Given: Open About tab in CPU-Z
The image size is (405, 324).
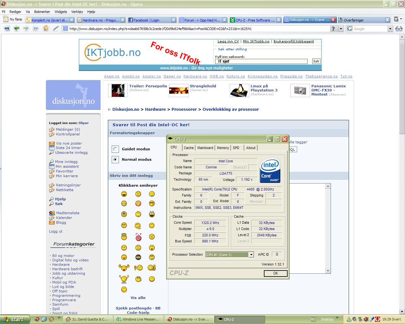Looking at the screenshot, I should pyautogui.click(x=251, y=148).
